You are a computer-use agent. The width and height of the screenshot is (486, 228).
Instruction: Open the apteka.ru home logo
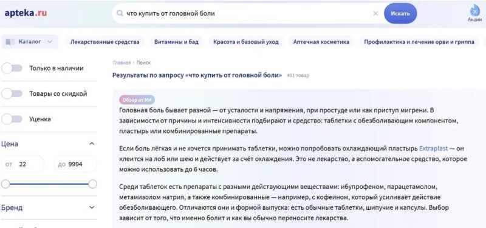[x=26, y=13]
